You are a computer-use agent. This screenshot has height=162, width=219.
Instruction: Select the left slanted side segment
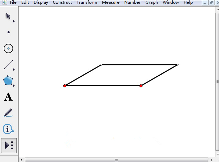pos(83,75)
